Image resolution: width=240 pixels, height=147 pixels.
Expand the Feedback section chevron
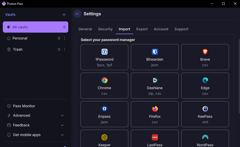(x=62, y=125)
